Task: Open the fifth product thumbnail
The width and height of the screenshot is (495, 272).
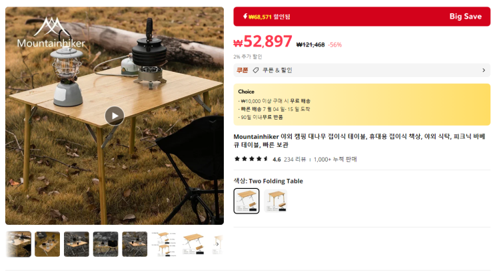Action: [135, 244]
